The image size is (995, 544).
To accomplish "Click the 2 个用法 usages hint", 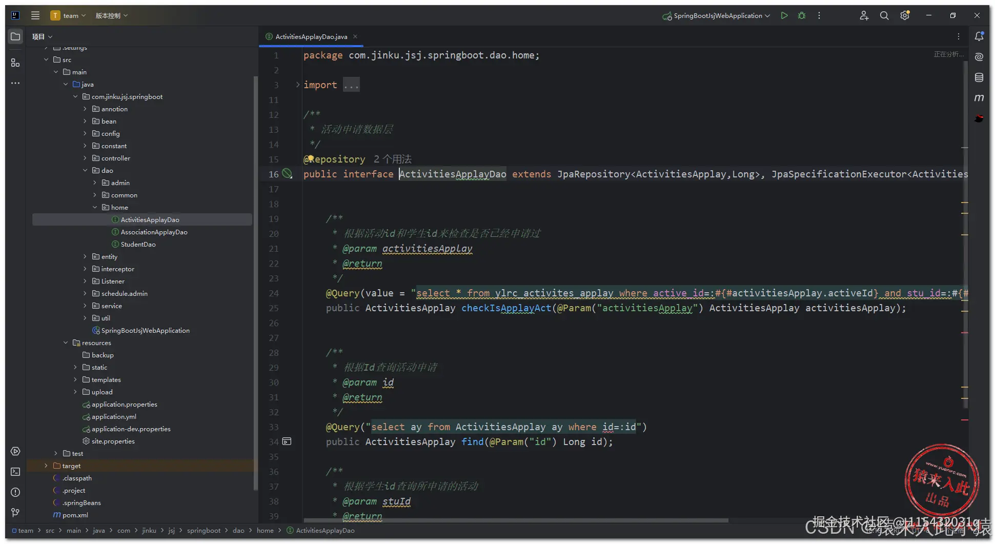I will point(393,159).
